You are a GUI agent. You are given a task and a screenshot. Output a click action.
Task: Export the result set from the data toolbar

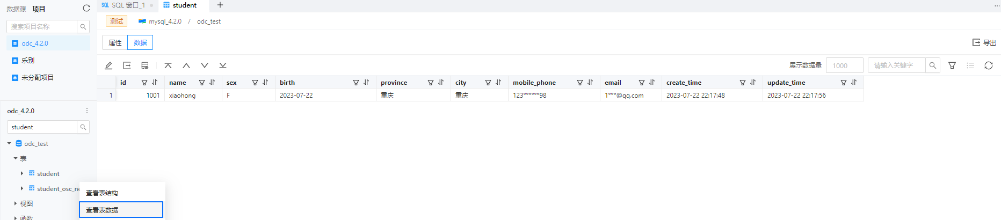point(127,65)
